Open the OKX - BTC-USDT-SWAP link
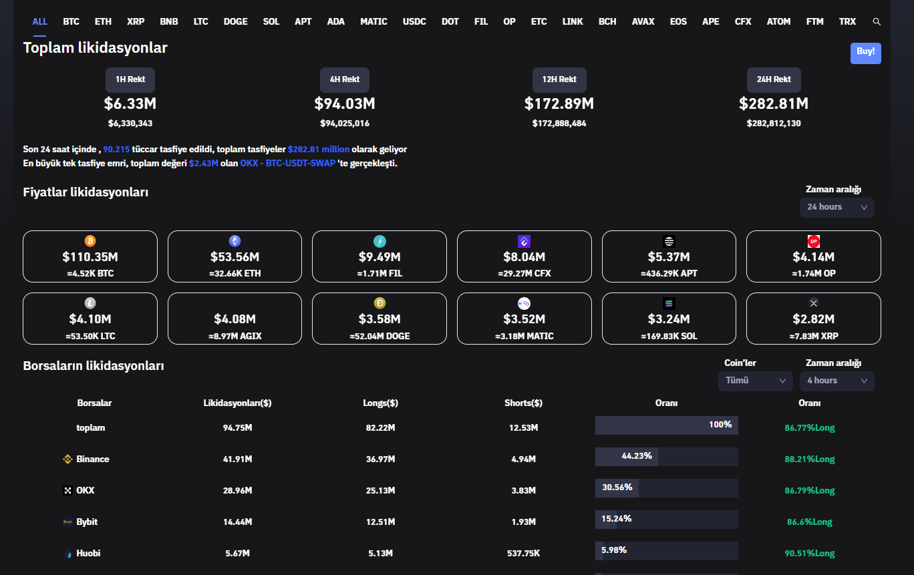Screen dimensions: 914x575 click(x=287, y=164)
